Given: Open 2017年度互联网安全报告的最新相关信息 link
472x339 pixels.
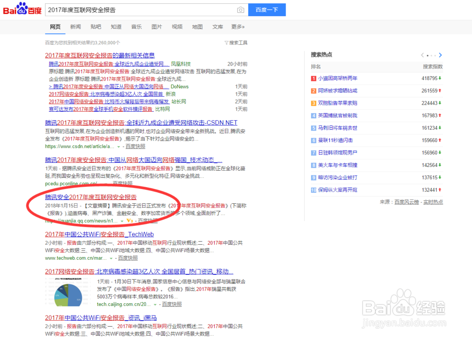Looking at the screenshot, I should click(x=100, y=55).
